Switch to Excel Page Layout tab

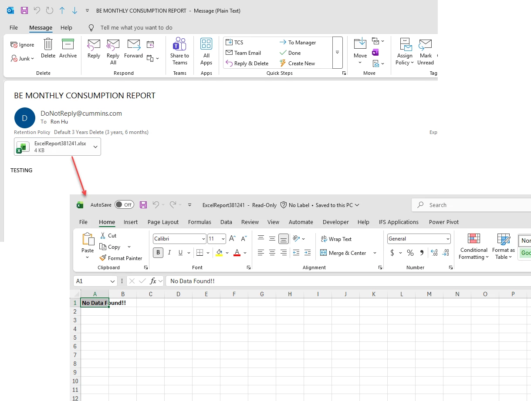163,222
